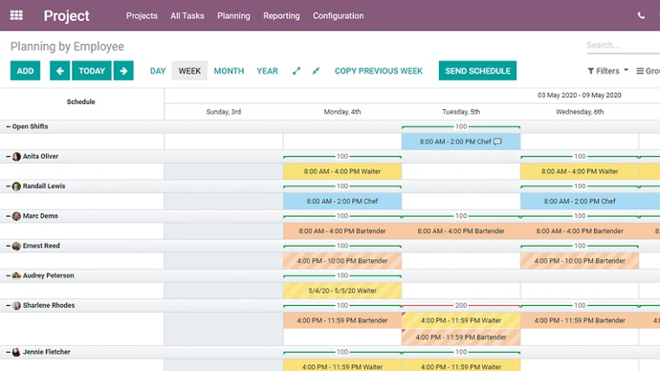Image resolution: width=660 pixels, height=371 pixels.
Task: Switch to Month view
Action: (229, 71)
